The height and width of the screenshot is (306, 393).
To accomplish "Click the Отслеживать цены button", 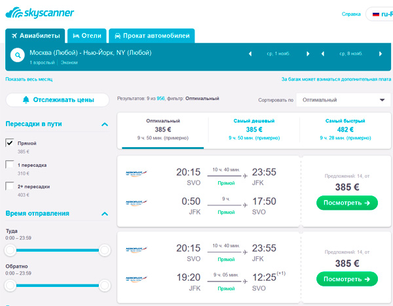I will pos(58,100).
